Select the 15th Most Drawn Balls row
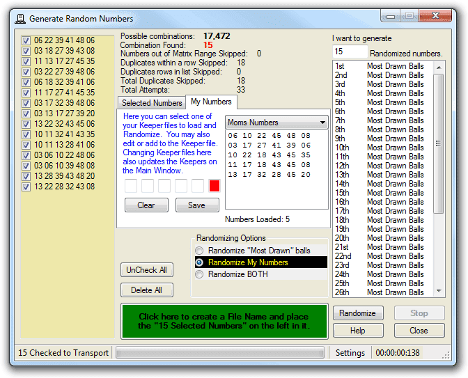Screen dimensions: 468x378 pyautogui.click(x=383, y=193)
